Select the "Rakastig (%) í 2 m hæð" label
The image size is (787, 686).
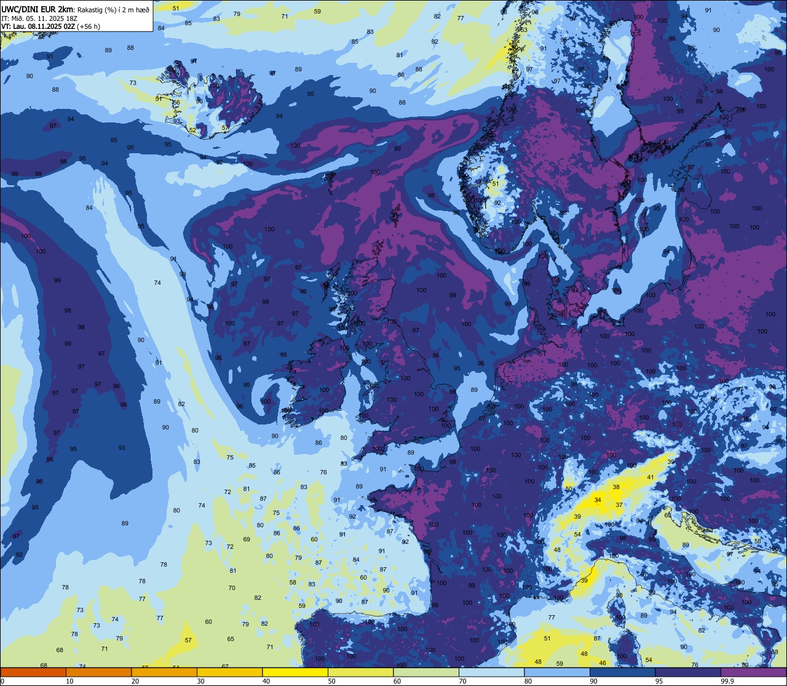coord(113,9)
